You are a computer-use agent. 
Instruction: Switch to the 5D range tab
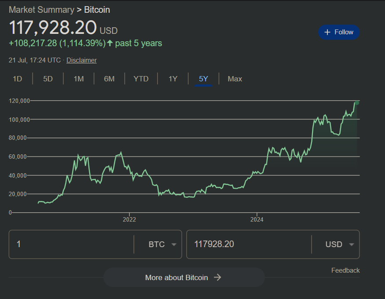point(48,79)
